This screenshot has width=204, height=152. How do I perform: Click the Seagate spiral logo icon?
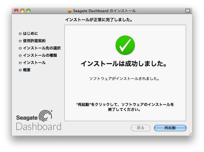(x=45, y=116)
